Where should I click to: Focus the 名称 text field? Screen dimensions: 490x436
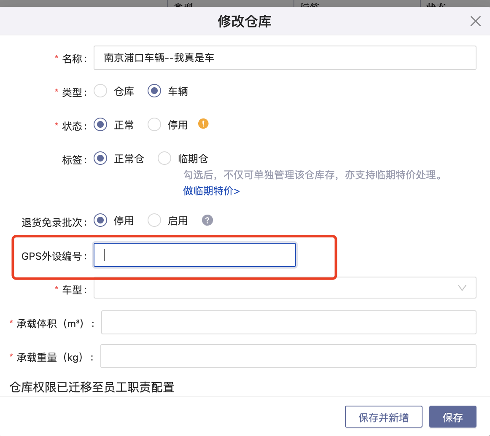[285, 58]
